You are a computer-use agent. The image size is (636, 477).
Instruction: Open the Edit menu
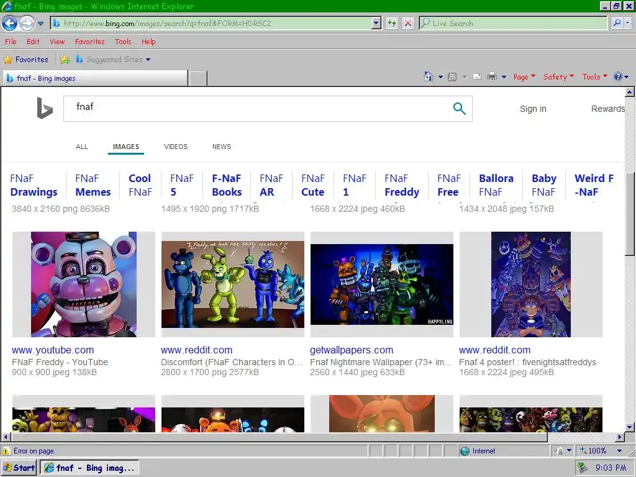pyautogui.click(x=33, y=42)
